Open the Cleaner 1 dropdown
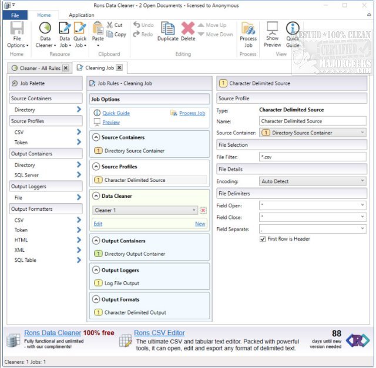This screenshot has height=368, width=376. click(x=145, y=210)
